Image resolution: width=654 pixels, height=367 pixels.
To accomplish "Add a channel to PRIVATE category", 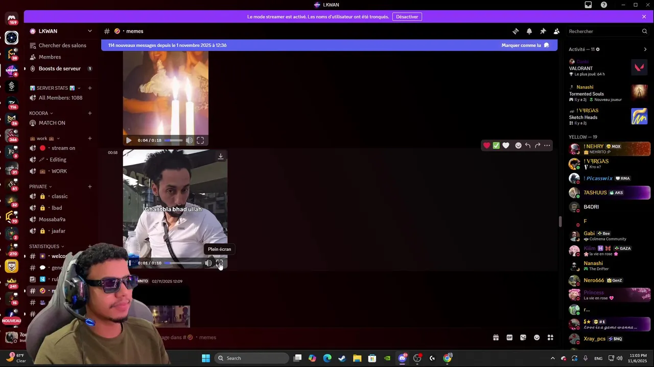I will coord(90,187).
